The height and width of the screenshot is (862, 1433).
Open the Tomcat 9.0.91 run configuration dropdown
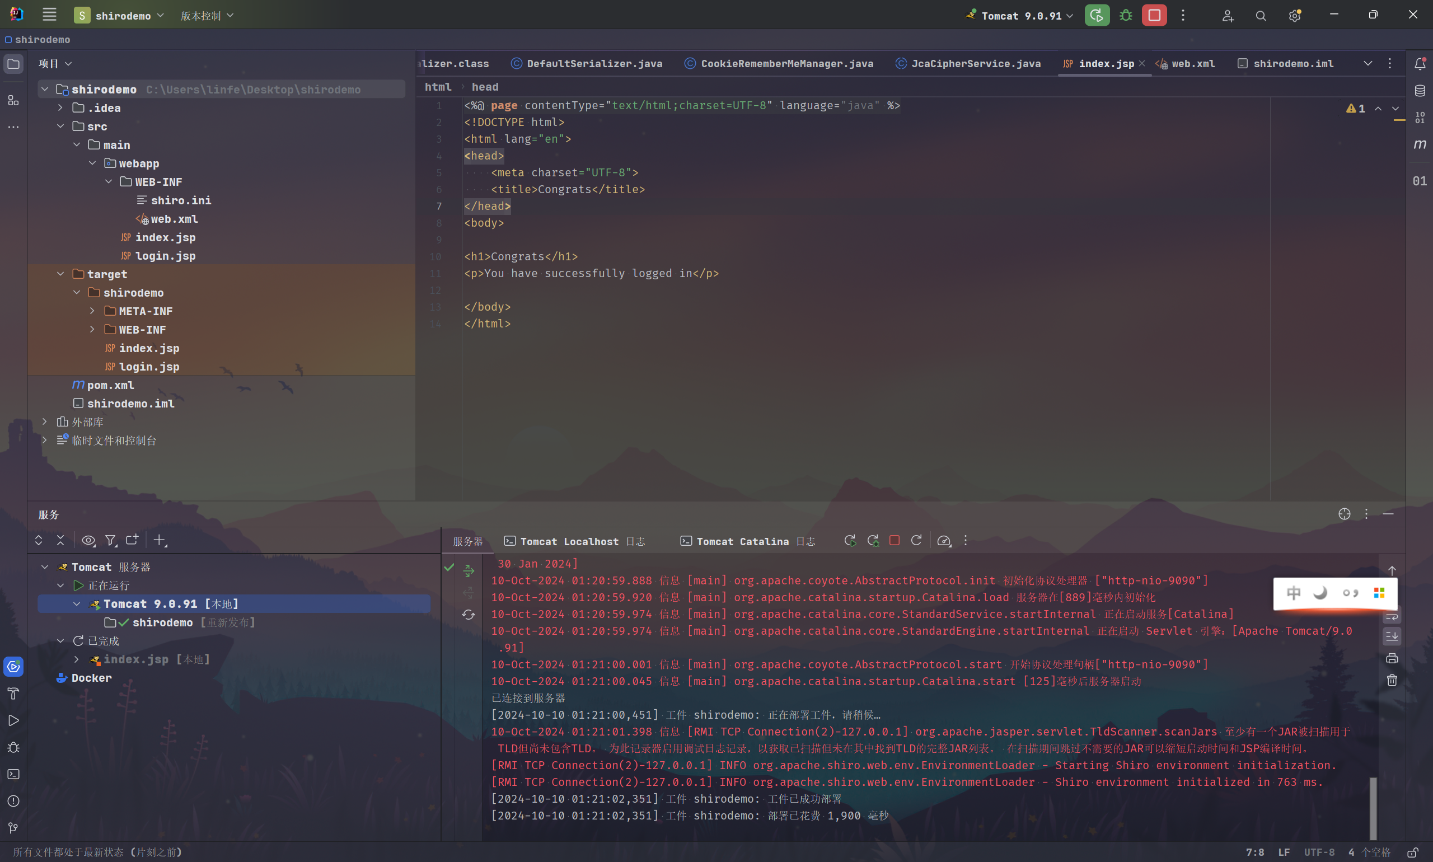[x=1019, y=15]
